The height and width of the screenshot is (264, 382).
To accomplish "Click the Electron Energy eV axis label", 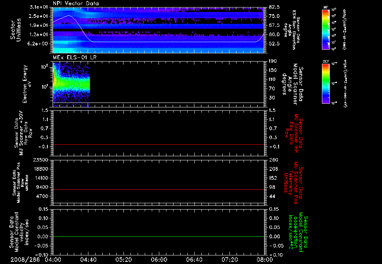I will [x=26, y=84].
